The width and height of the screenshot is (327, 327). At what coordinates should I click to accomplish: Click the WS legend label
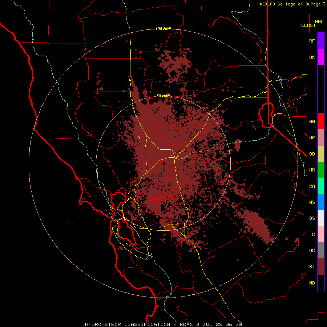click(312, 202)
